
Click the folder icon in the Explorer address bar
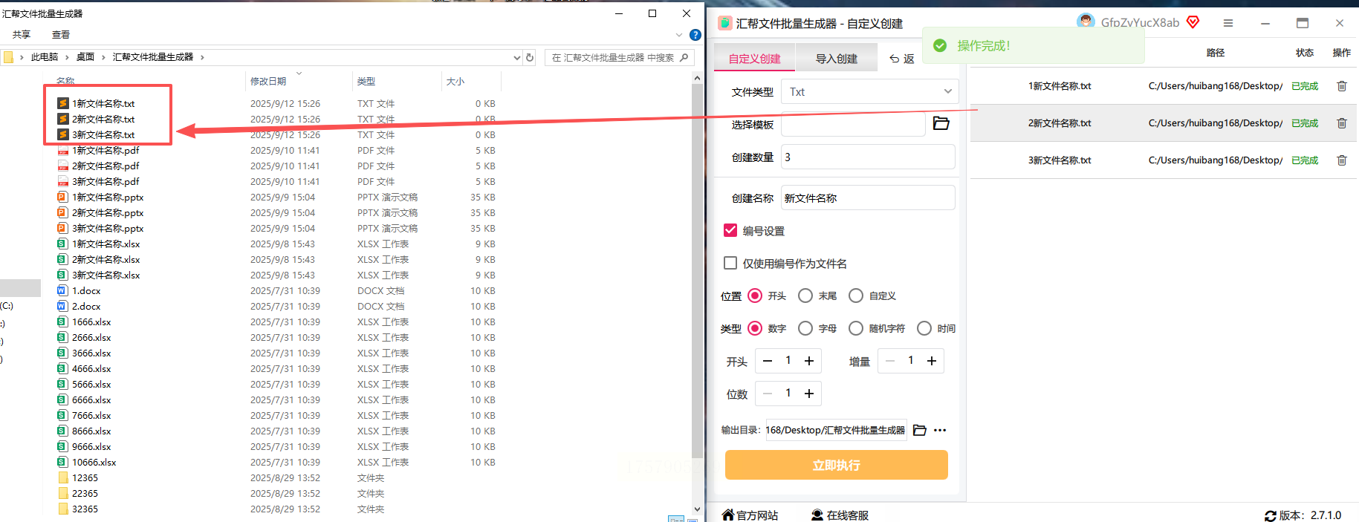pos(8,56)
